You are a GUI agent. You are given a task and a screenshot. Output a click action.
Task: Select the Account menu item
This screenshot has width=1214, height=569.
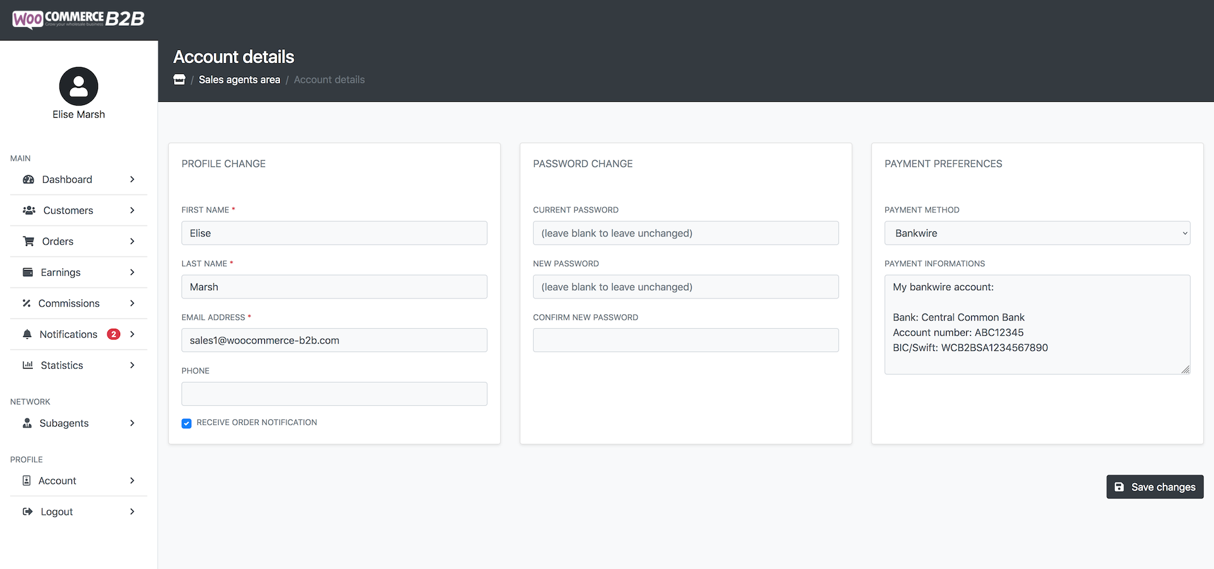click(x=79, y=480)
